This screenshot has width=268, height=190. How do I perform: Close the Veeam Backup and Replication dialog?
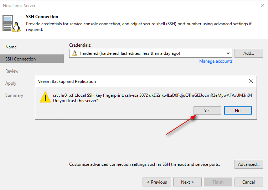pos(251,81)
